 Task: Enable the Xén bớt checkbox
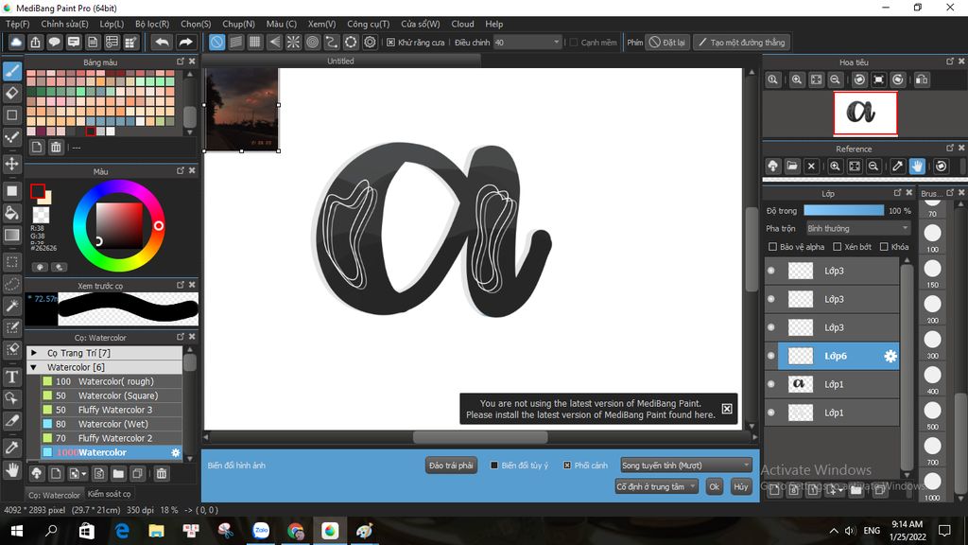tap(838, 247)
